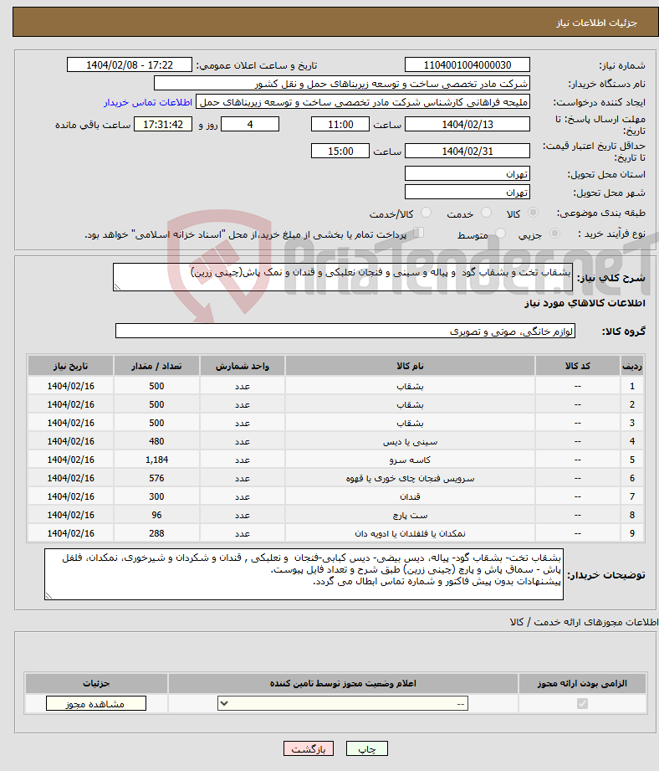Screen dimensions: 659x771
Task: Click the request creator name field
Action: pyautogui.click(x=363, y=102)
